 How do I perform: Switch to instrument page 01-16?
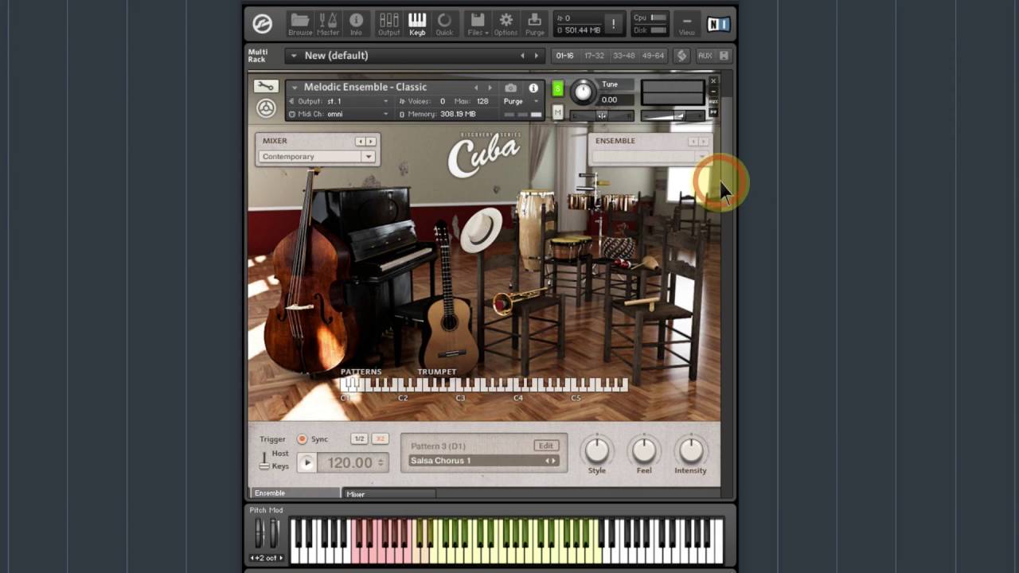coord(564,56)
